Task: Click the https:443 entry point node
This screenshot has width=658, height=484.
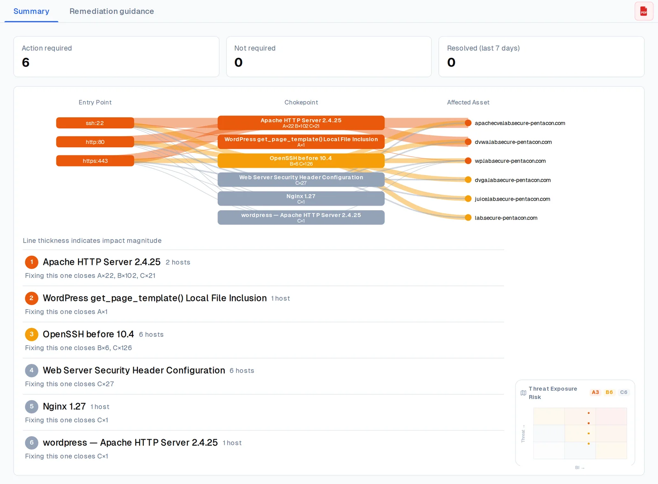Action: click(95, 161)
